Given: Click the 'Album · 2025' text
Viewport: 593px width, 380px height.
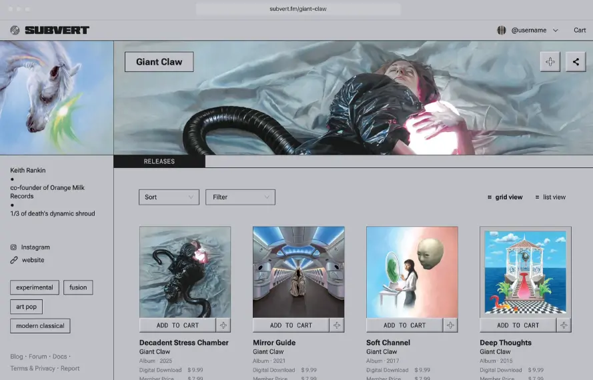Looking at the screenshot, I should click(155, 361).
